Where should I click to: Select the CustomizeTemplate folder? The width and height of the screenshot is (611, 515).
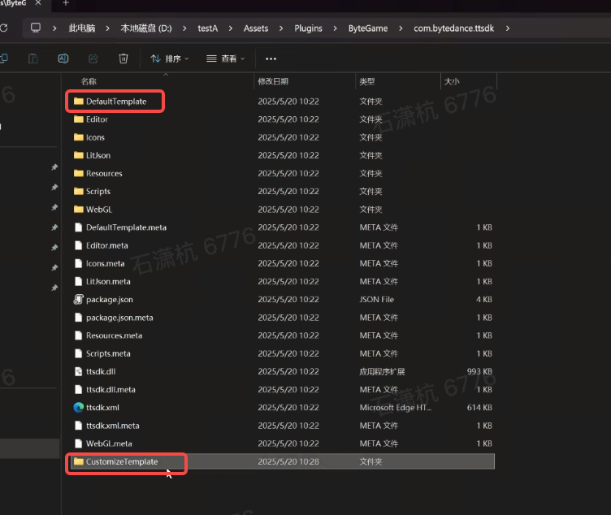tap(122, 461)
